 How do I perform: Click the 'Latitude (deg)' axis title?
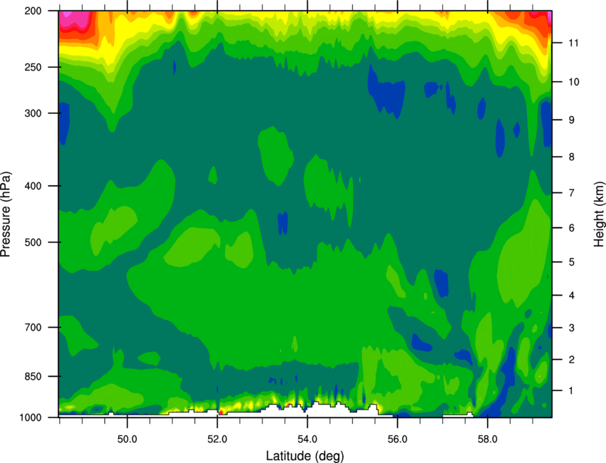305,456
